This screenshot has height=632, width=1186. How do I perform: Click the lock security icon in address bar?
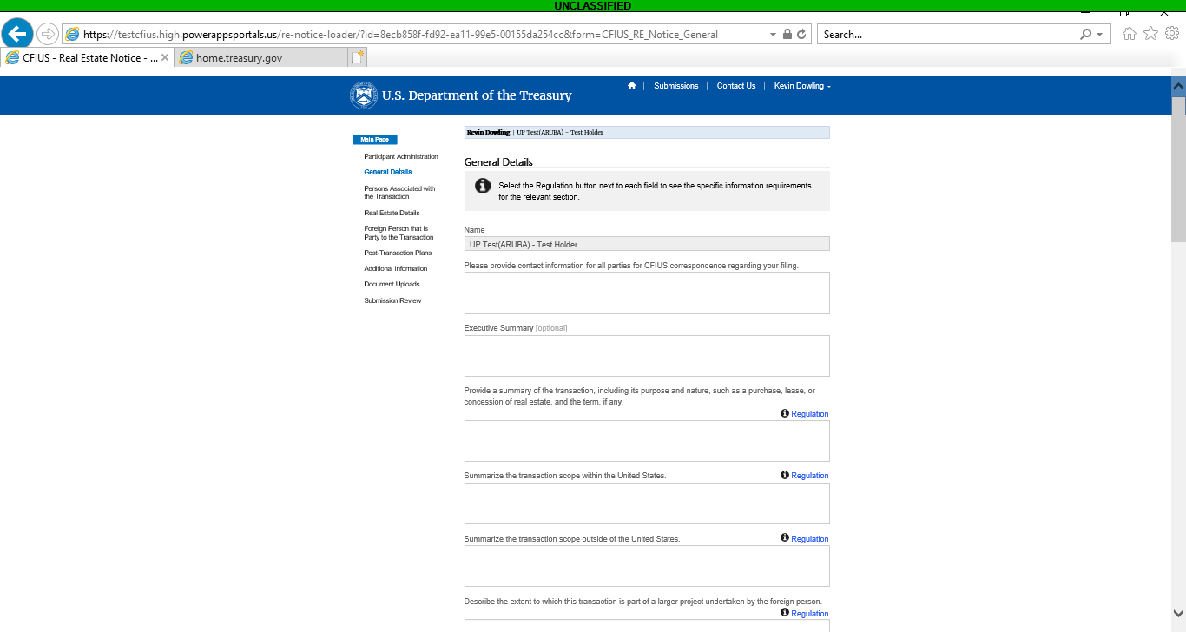tap(787, 35)
